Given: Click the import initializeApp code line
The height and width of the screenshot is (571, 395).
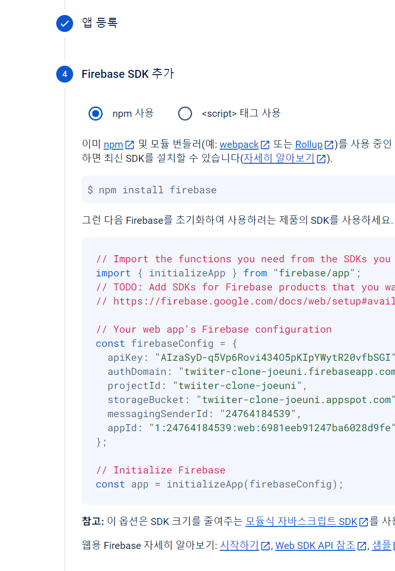Looking at the screenshot, I should coord(229,273).
